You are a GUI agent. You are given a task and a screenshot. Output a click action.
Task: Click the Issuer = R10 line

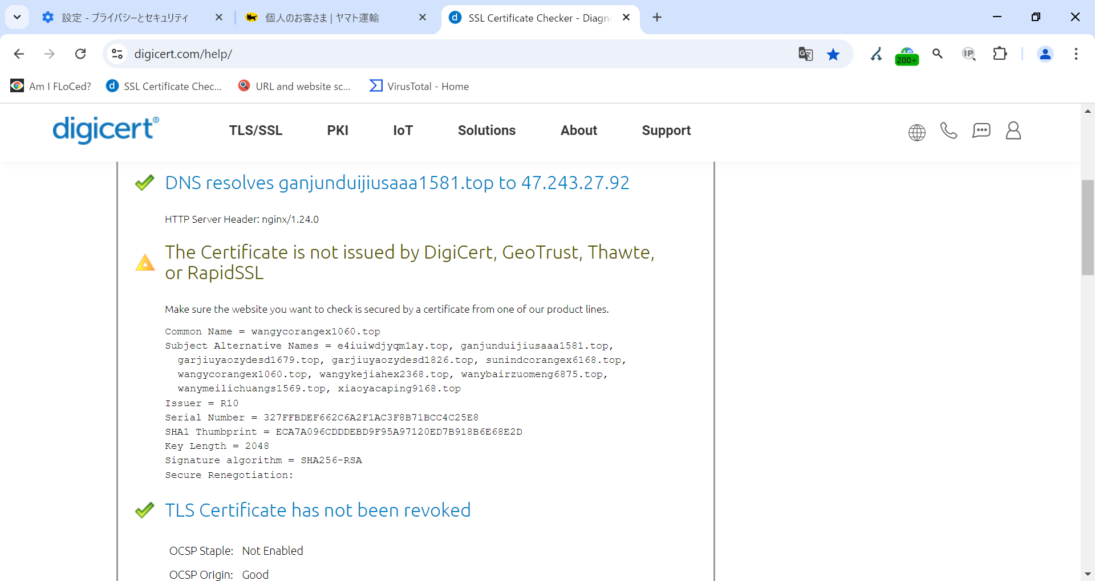(x=202, y=403)
